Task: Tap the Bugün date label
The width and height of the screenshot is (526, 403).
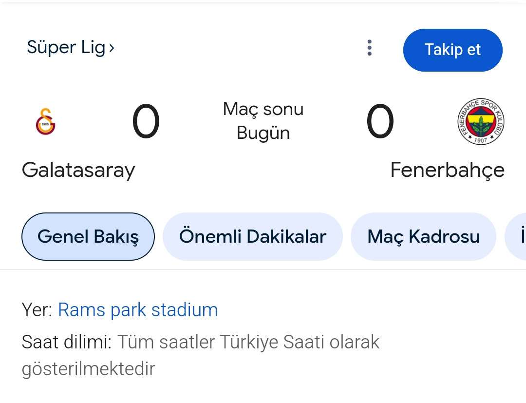Action: coord(263,133)
